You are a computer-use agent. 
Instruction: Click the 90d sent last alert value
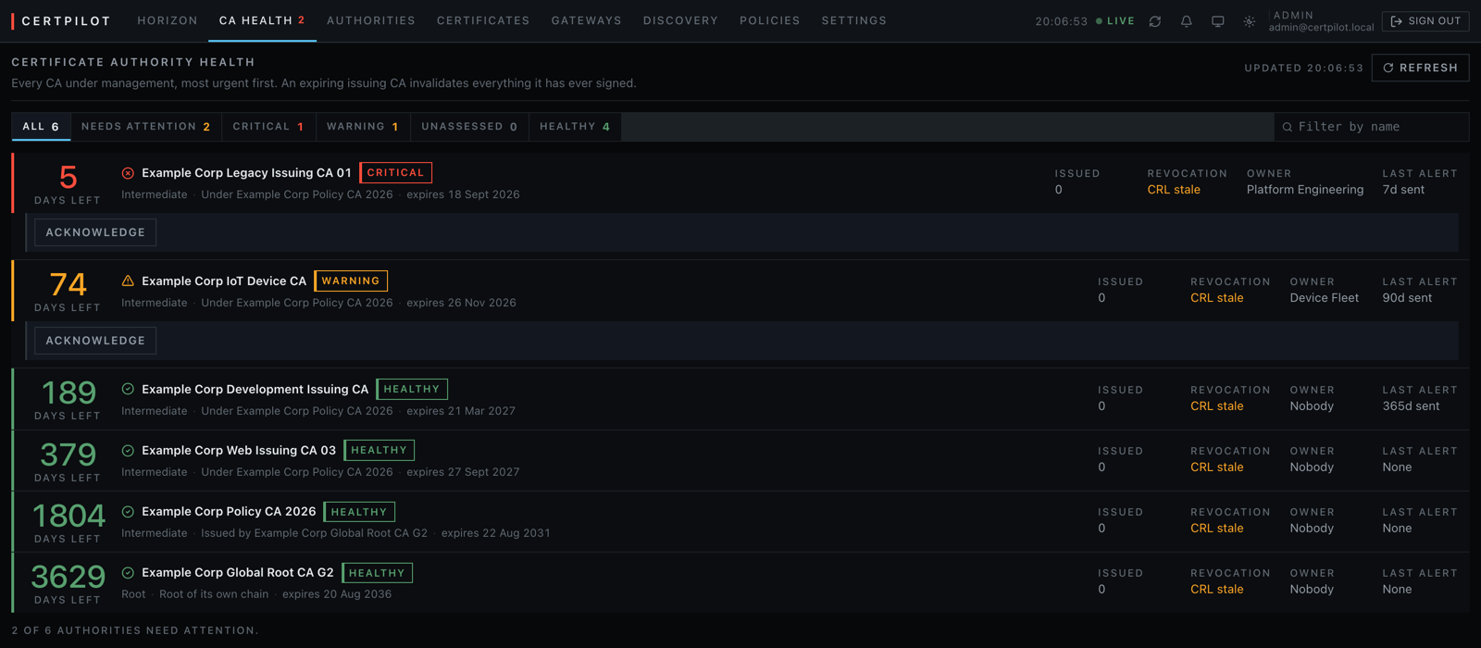pos(1408,298)
